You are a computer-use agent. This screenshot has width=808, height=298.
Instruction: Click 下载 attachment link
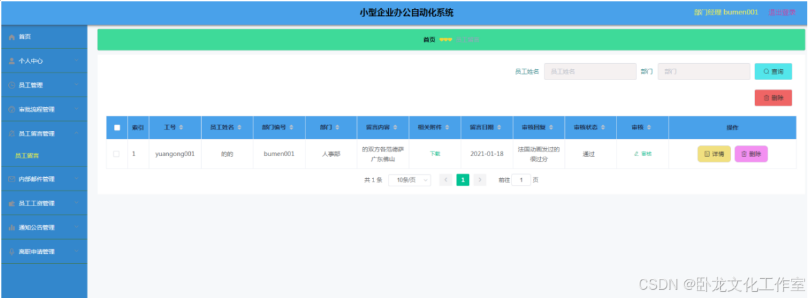click(x=435, y=154)
